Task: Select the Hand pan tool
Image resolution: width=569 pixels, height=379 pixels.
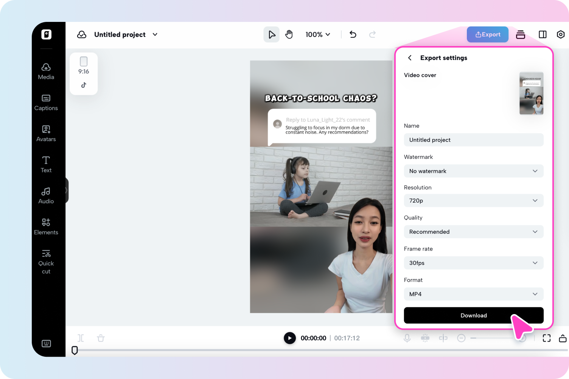Action: coord(289,34)
